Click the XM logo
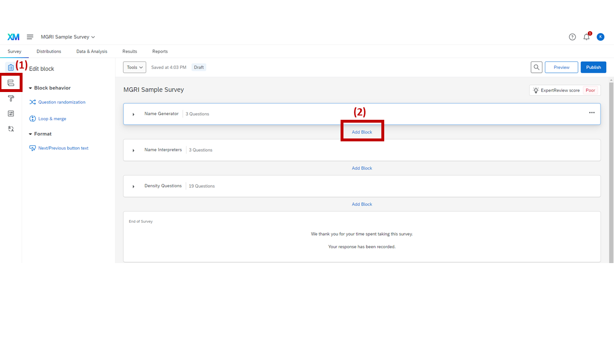Screen dimensions: 614x345 13,36
